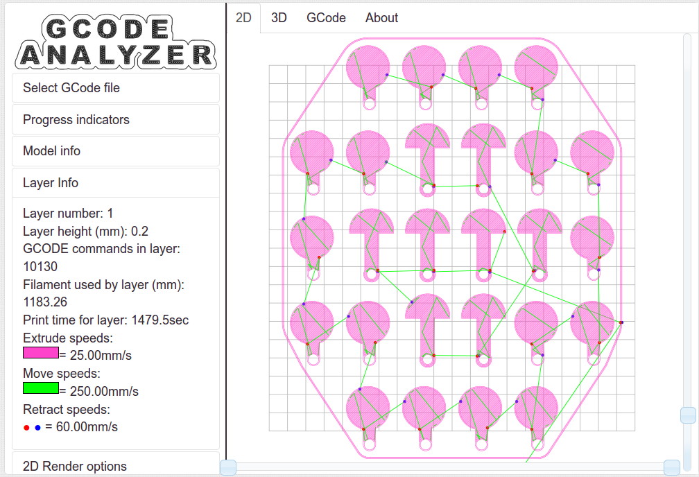Click the red retract speed dot

coord(26,428)
